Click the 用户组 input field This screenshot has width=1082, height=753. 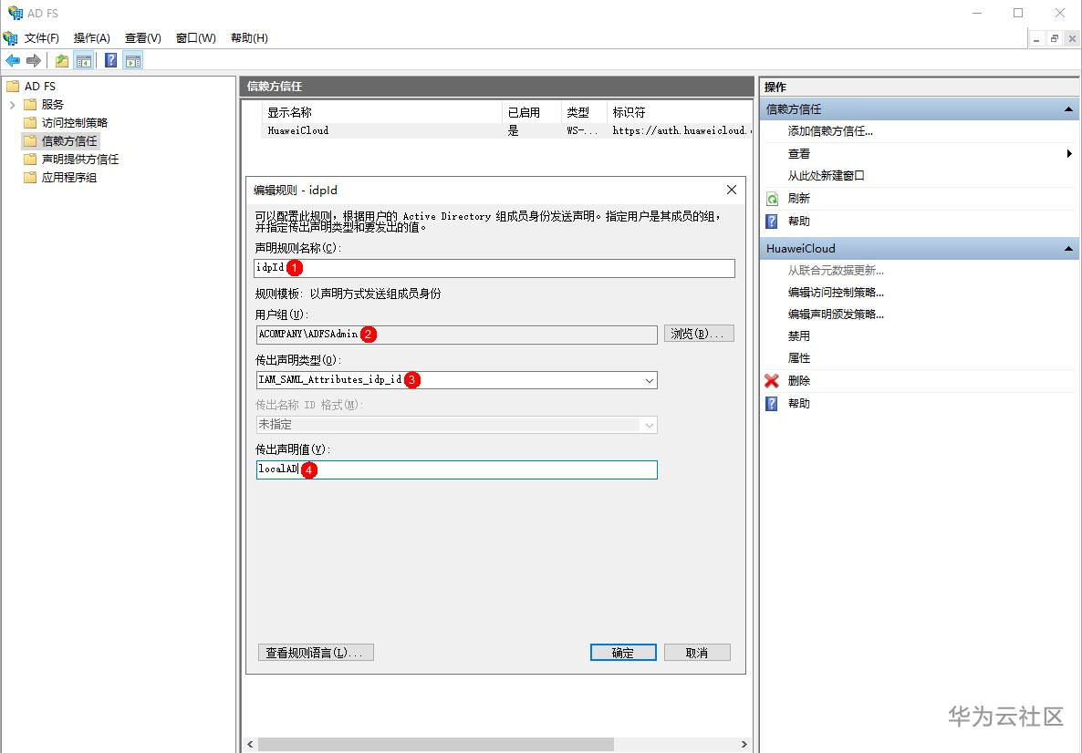(x=457, y=335)
